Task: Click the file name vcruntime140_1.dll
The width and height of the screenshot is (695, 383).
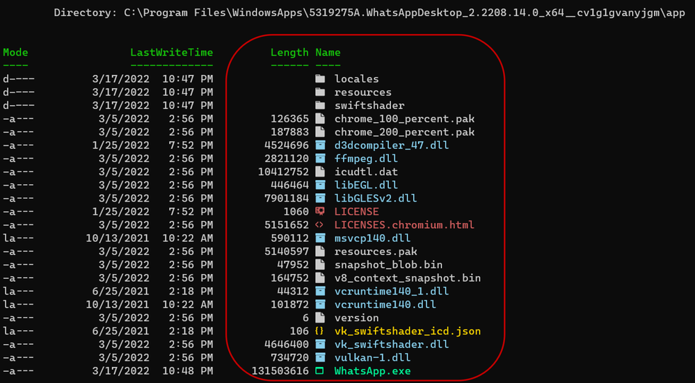Action: tap(392, 291)
